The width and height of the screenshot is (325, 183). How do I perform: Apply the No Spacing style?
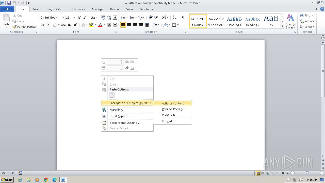[216, 21]
